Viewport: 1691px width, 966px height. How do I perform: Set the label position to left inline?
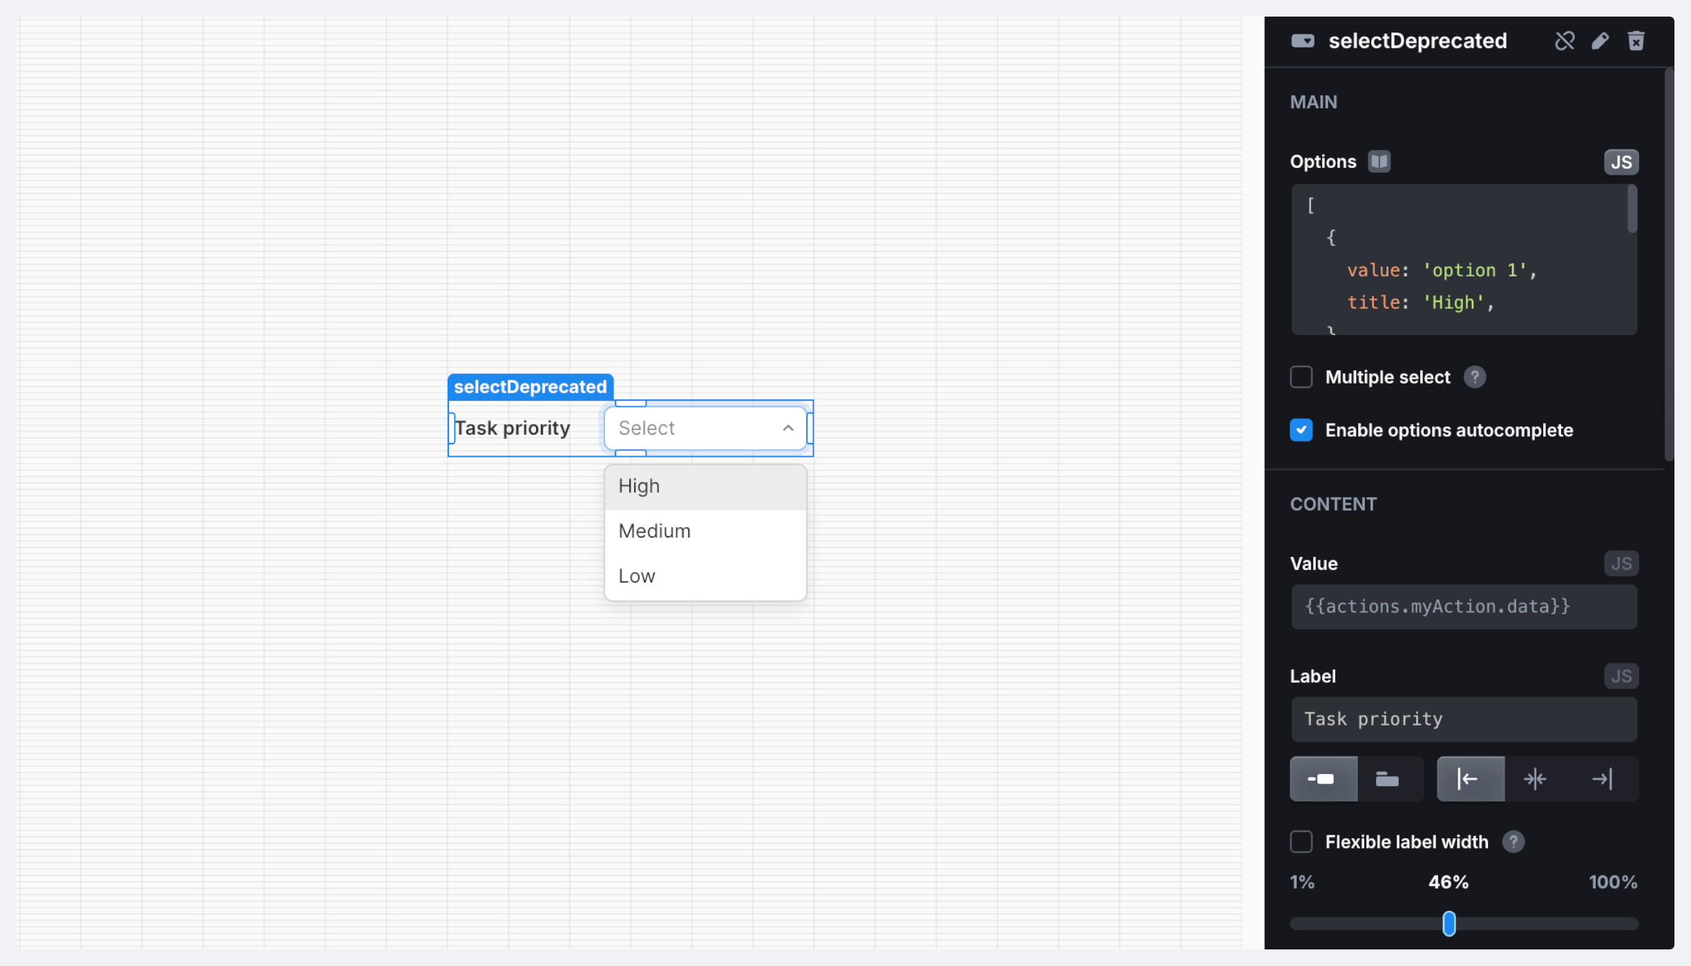pos(1323,779)
